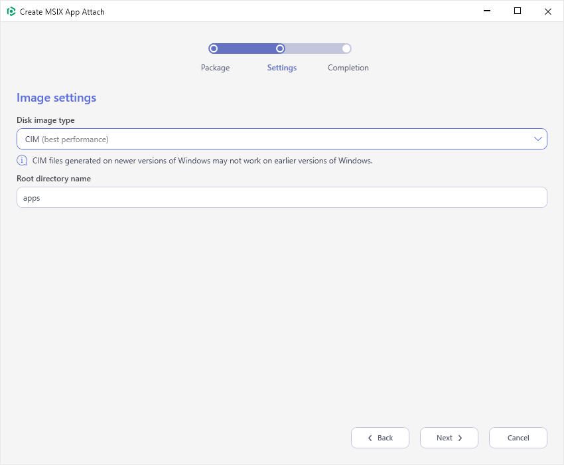Screen dimensions: 564x465
Task: Click the Image settings heading
Action: (x=56, y=98)
